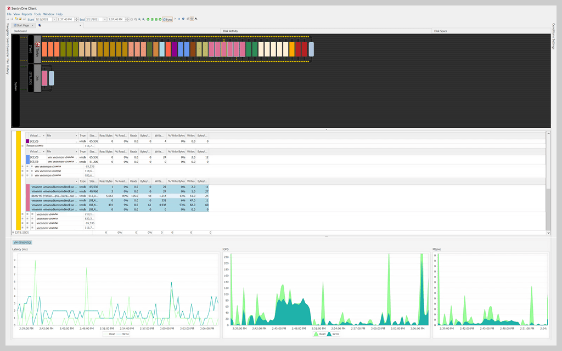Switch to the Start Page tab
Image resolution: width=562 pixels, height=351 pixels.
(x=23, y=25)
